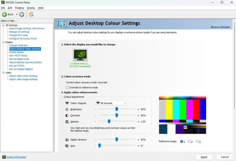Viewport: 236px width, 161px height.
Task: Click the Brightness sun icon
Action: (x=67, y=109)
